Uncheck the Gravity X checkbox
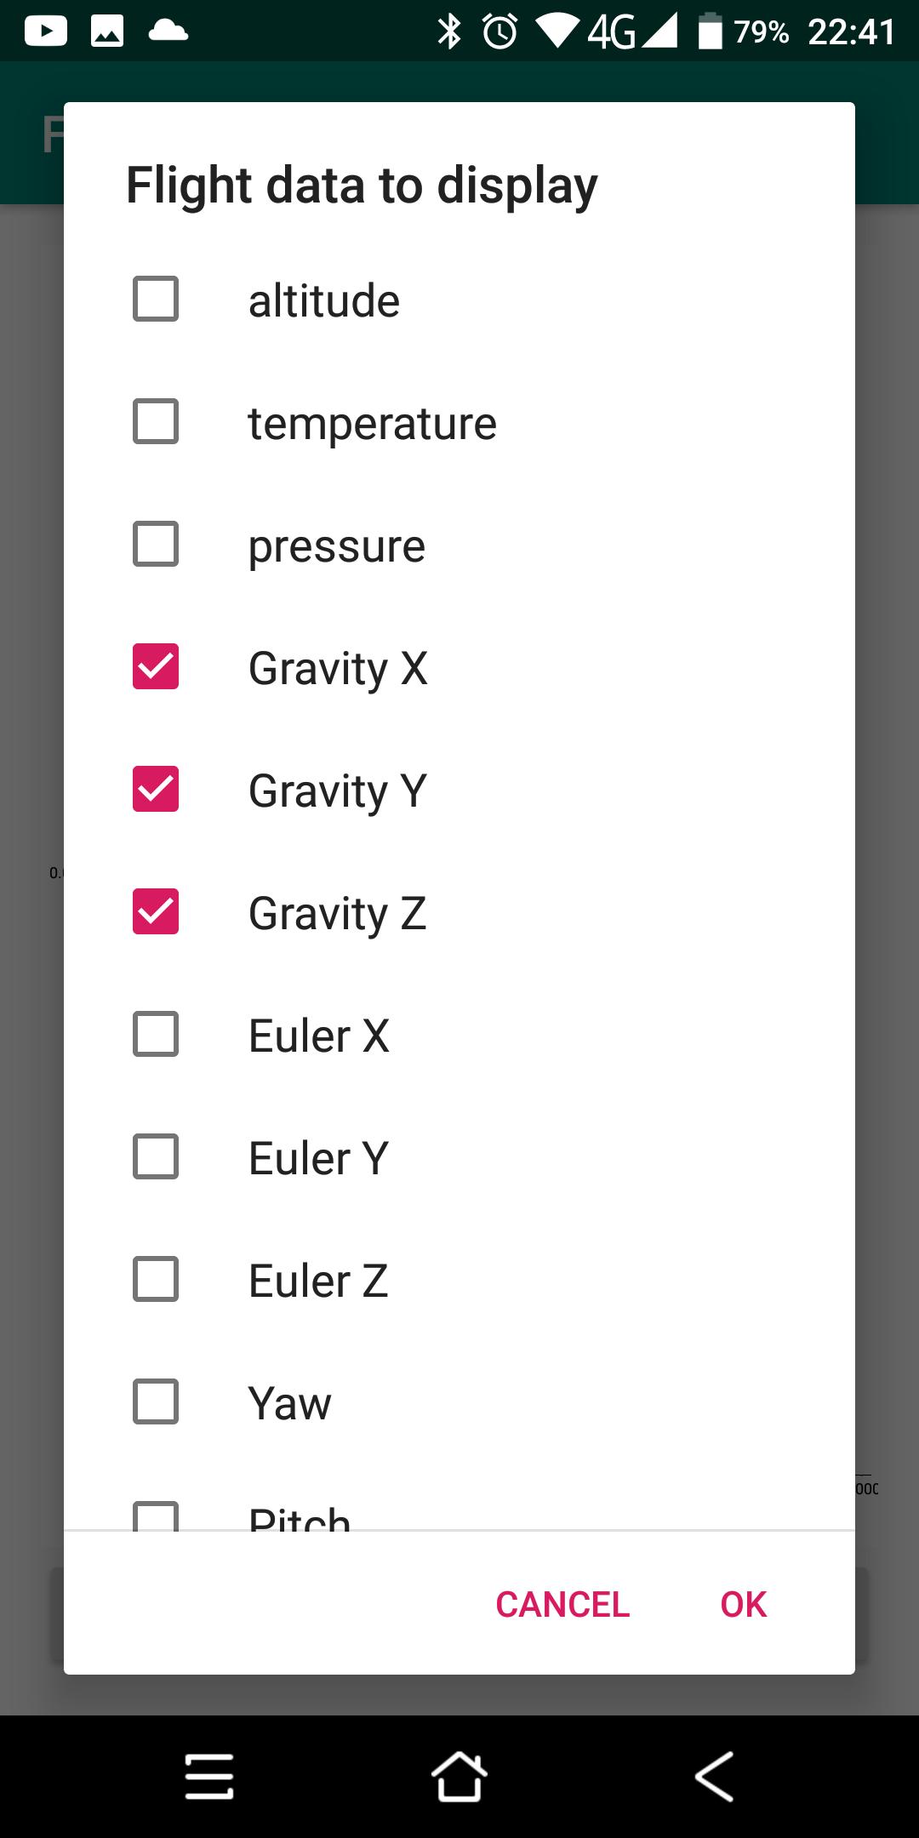Viewport: 919px width, 1838px height. click(156, 666)
